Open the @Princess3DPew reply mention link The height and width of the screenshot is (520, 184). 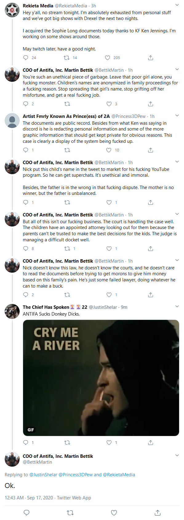[76, 474]
